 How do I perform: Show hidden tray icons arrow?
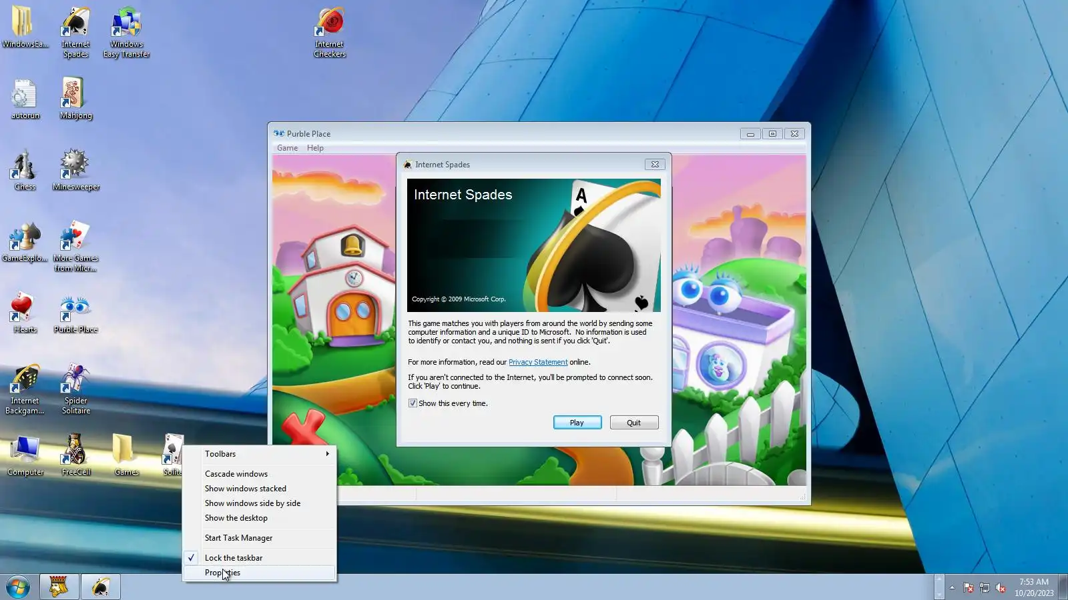[x=952, y=587]
